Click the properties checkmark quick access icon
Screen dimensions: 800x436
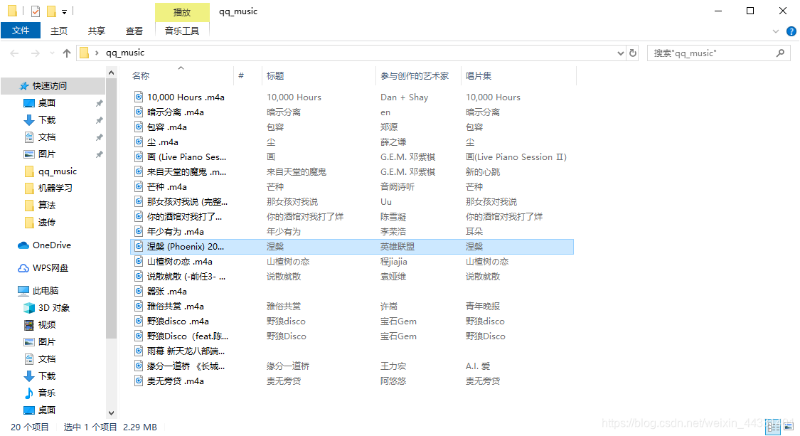point(36,11)
